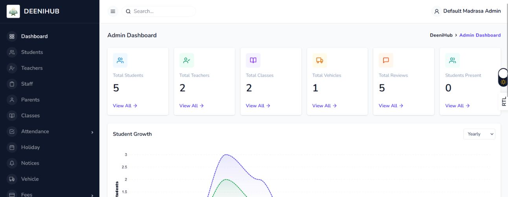Click the green dashed curve peak in chart

point(226,179)
